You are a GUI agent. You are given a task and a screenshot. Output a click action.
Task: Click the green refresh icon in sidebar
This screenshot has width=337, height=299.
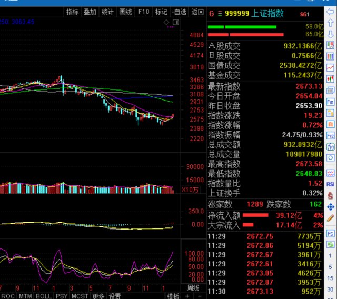coord(331,245)
